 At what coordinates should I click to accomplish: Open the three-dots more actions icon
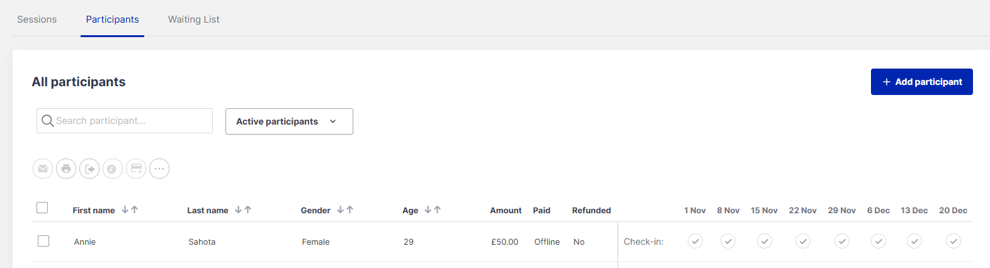159,169
